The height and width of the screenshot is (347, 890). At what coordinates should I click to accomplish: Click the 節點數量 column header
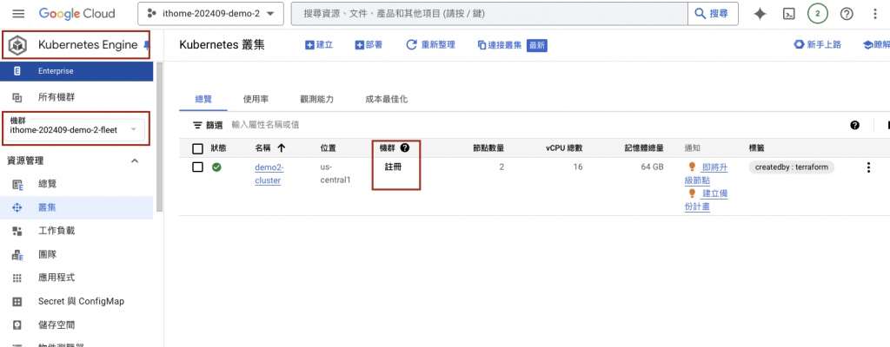click(x=488, y=148)
